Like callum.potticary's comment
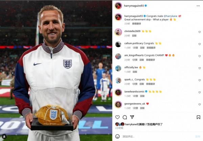This screenshot has height=141, width=203. [200, 44]
